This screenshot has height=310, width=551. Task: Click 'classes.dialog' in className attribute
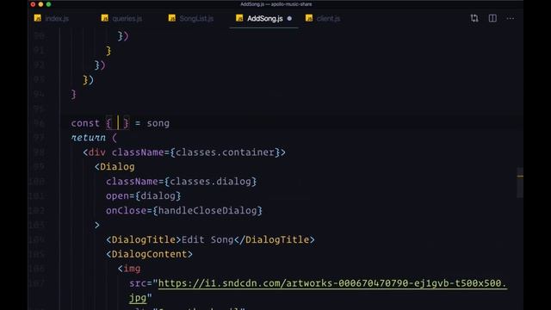(x=210, y=182)
